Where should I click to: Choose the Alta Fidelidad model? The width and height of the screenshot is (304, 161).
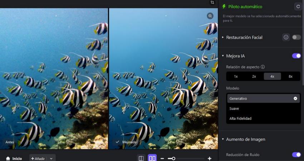click(240, 118)
